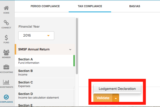Choose Lodgement Declaration from the popup
160x107 pixels.
click(x=117, y=89)
